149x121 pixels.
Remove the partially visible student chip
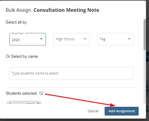coord(38,104)
